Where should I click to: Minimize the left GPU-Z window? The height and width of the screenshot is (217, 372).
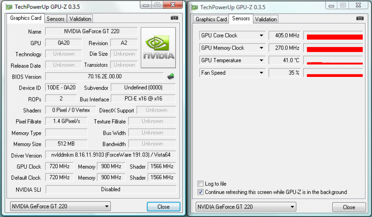(x=146, y=5)
